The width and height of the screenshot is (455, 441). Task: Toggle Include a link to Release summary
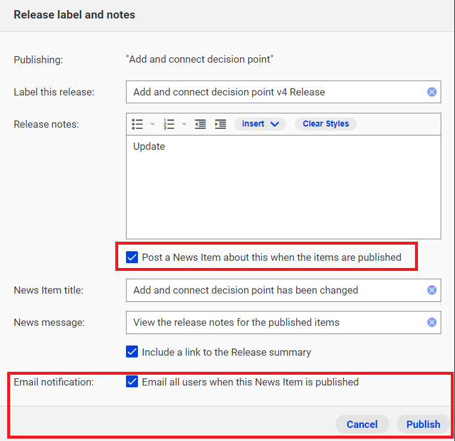[132, 351]
